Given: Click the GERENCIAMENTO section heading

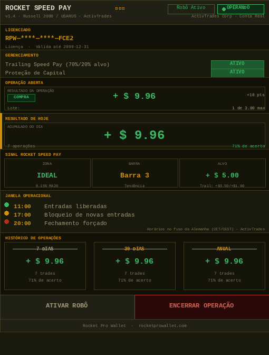Looking at the screenshot, I should 22,55.
